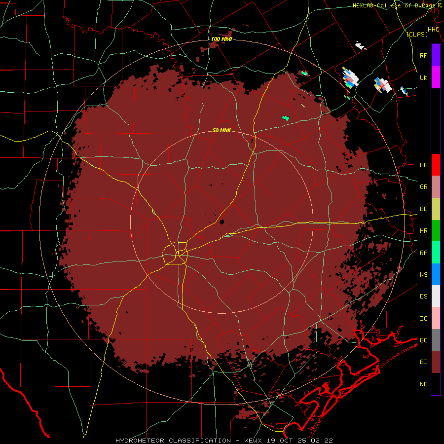This screenshot has width=444, height=444.
Task: Select the "BI" legend label
Action: click(x=423, y=362)
